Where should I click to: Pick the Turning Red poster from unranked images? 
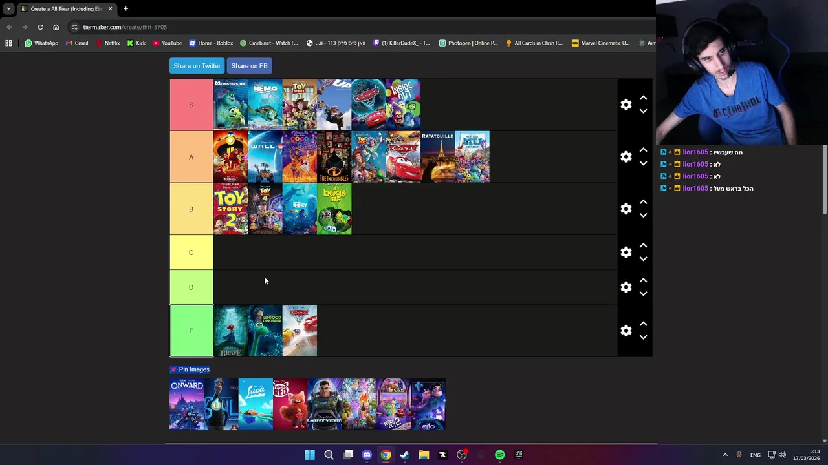290,404
